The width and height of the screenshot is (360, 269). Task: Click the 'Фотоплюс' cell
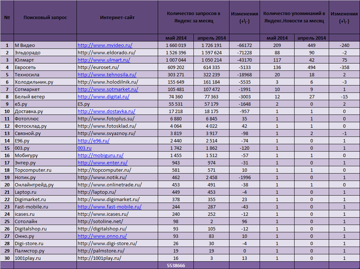(x=45, y=119)
